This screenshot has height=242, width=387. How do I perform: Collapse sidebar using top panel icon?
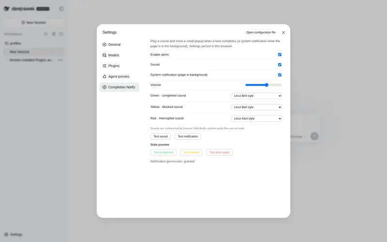(61, 9)
